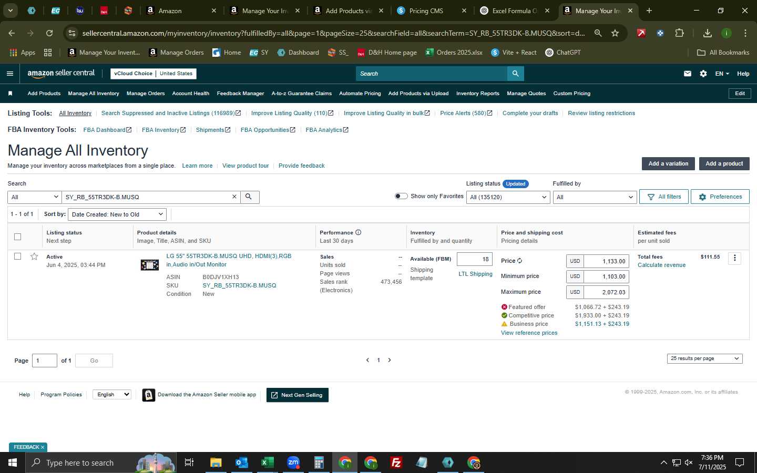Switch to the Excel Formula browser tab

point(514,11)
